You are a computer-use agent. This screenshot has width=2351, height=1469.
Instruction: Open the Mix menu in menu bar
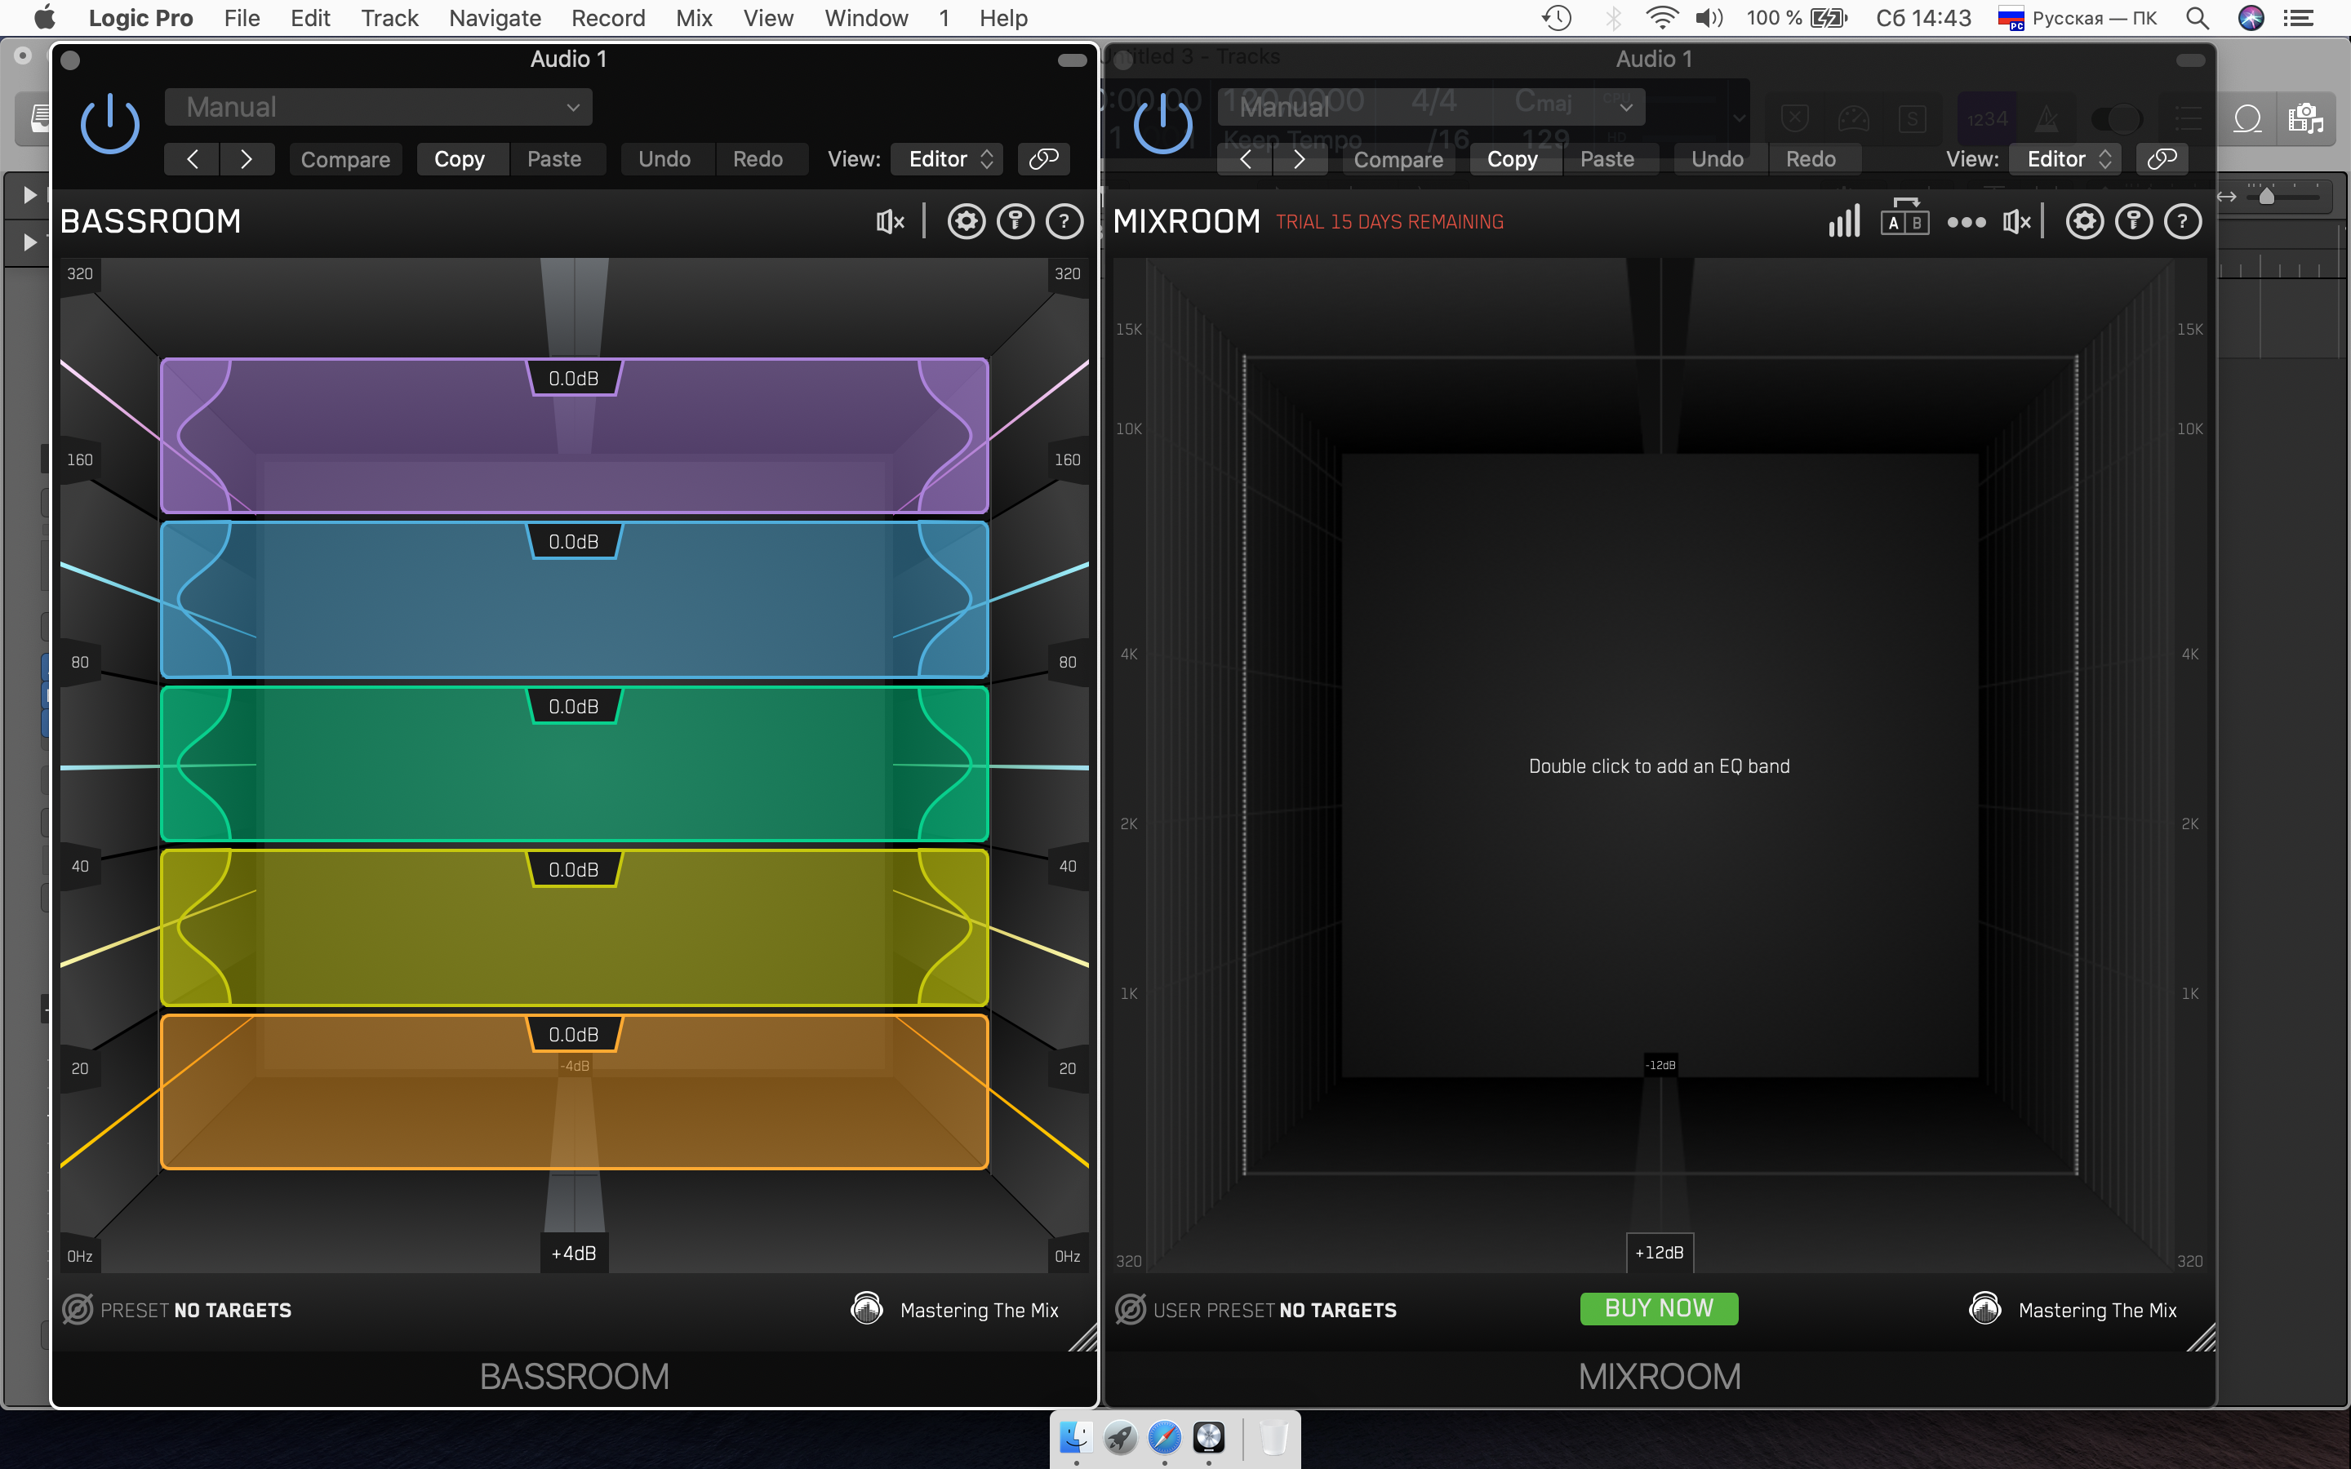(x=694, y=19)
